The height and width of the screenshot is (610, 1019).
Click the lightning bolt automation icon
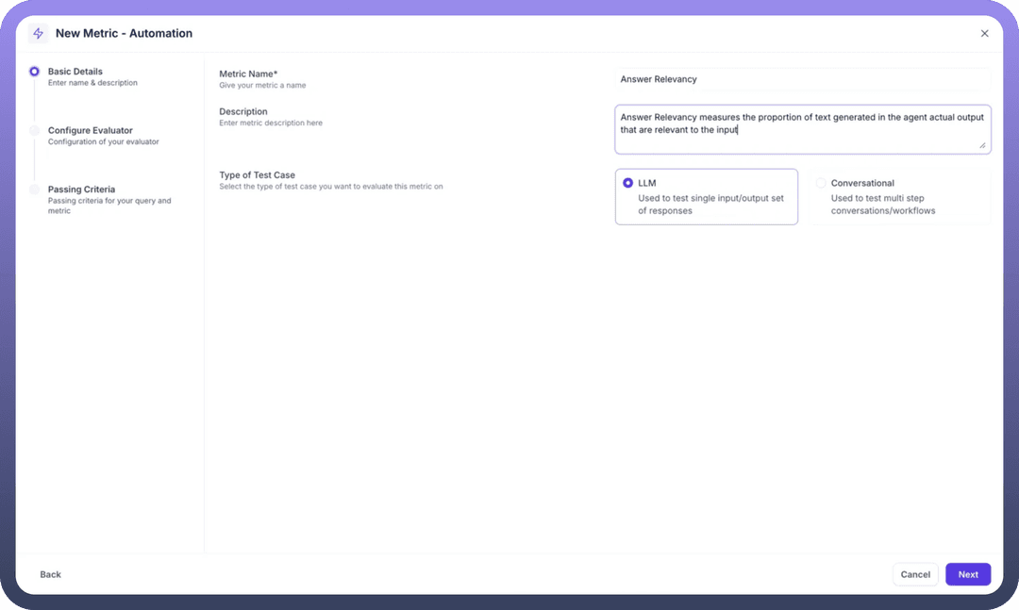pos(38,34)
